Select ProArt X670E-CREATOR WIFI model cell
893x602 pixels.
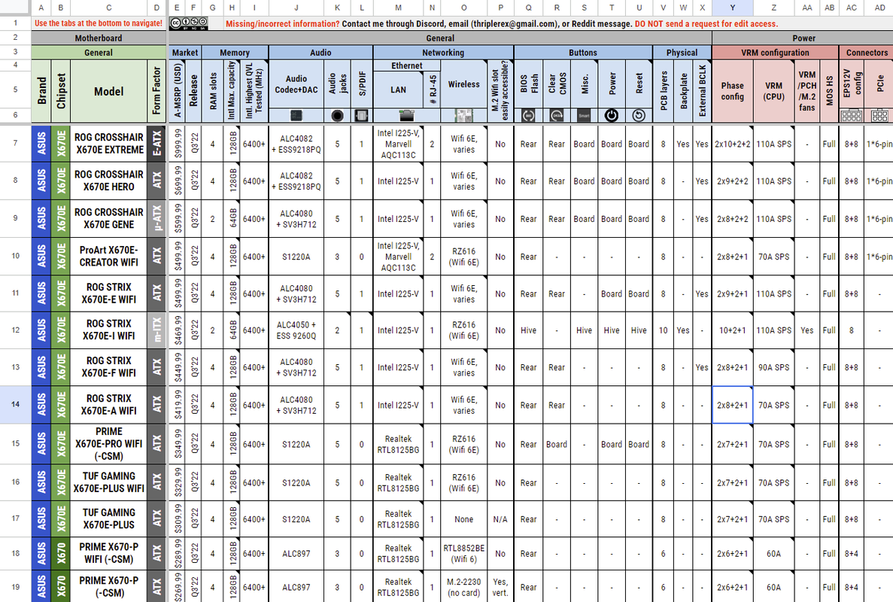109,257
